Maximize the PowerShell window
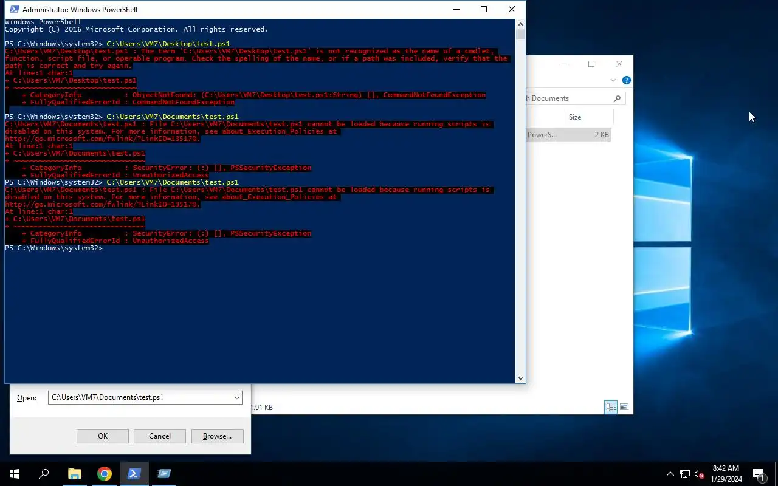This screenshot has height=486, width=778. [x=484, y=9]
